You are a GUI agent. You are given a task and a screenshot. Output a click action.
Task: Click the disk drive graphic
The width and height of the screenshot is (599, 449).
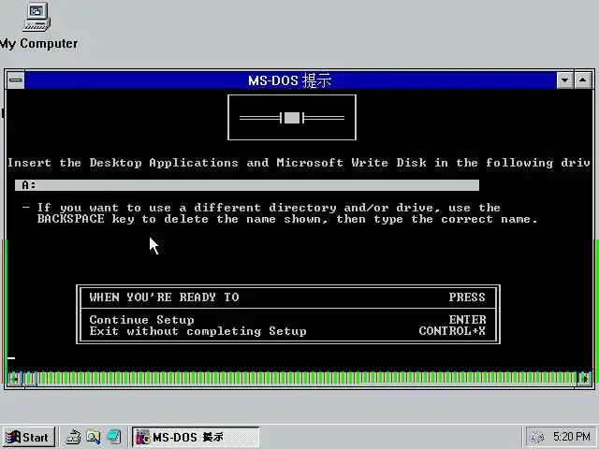[292, 118]
